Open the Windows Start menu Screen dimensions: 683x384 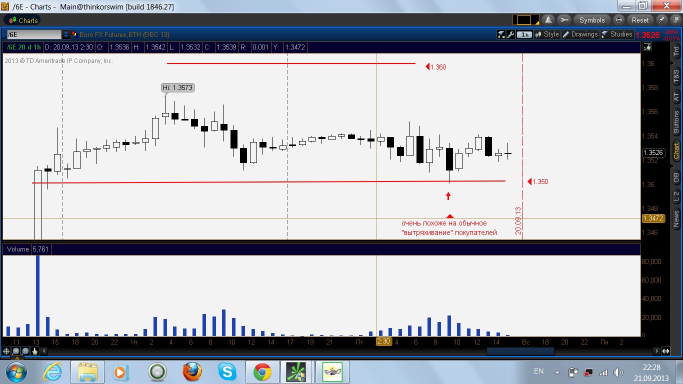click(x=17, y=372)
